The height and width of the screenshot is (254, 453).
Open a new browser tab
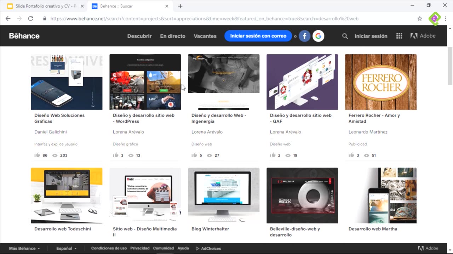click(x=180, y=6)
